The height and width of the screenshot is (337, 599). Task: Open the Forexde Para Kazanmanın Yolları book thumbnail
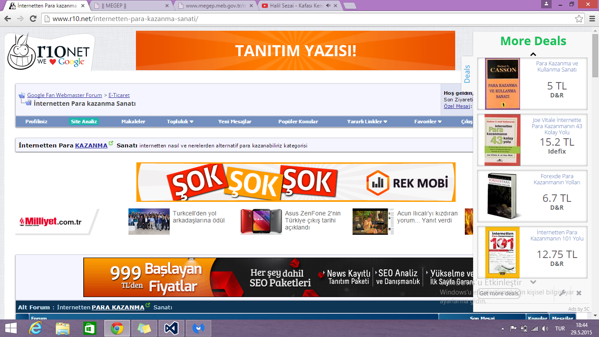click(503, 196)
